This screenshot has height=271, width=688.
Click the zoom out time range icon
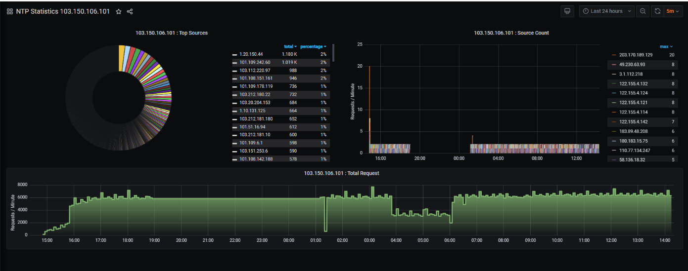(x=642, y=11)
